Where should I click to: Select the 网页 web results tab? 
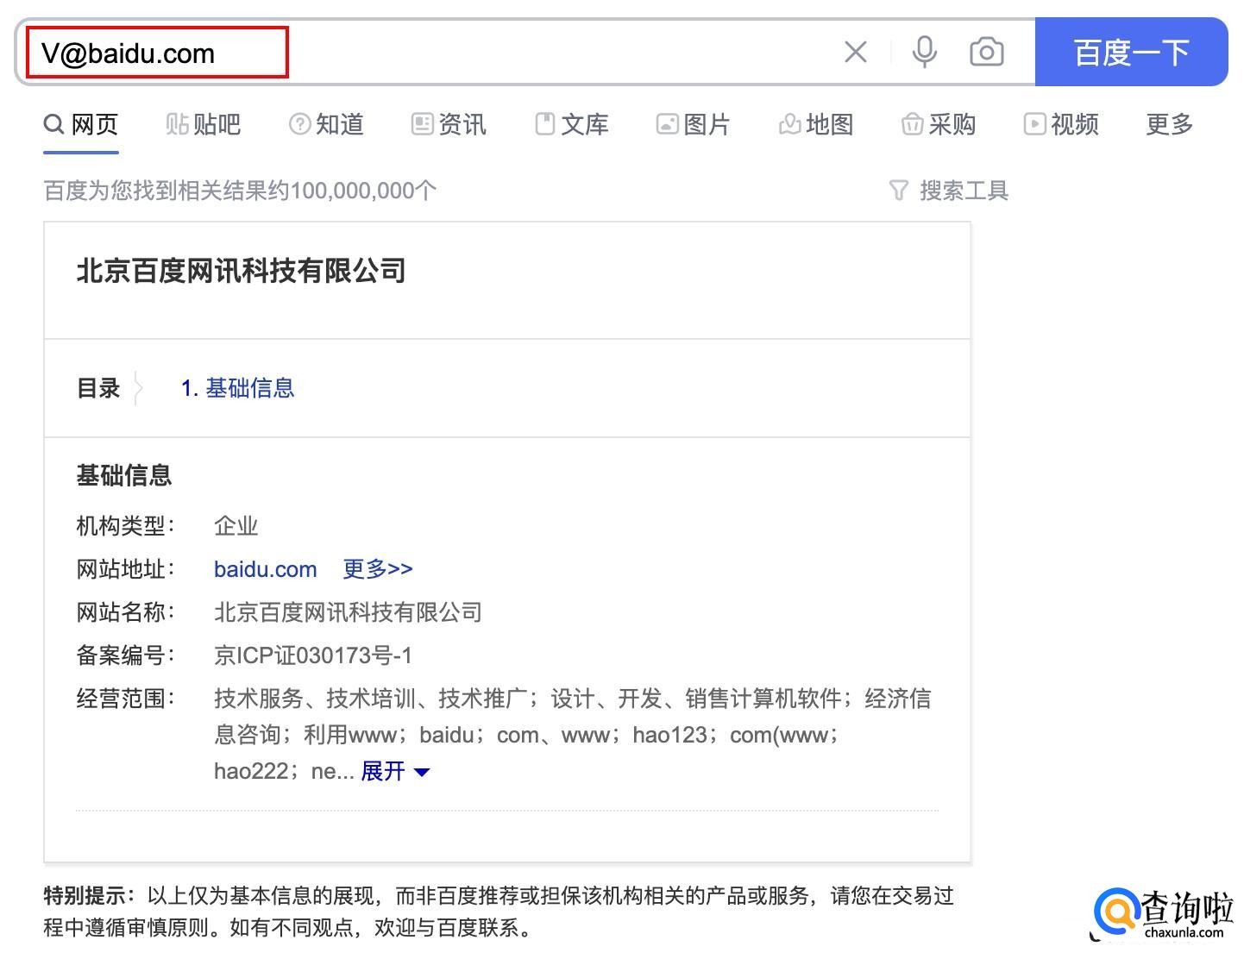click(80, 124)
